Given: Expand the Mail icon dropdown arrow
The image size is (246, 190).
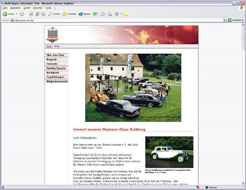Looking at the screenshot, I should pos(106,14).
